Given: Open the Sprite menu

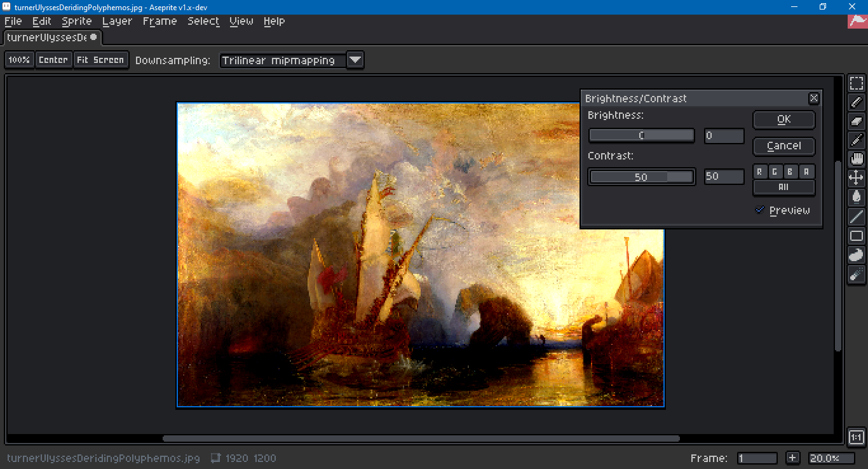Looking at the screenshot, I should (x=77, y=21).
